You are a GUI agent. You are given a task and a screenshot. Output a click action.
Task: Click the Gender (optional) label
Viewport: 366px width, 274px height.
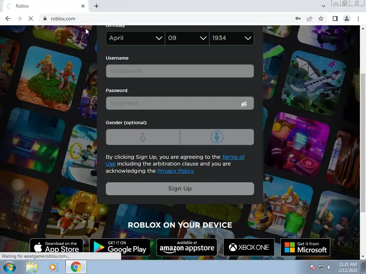126,123
